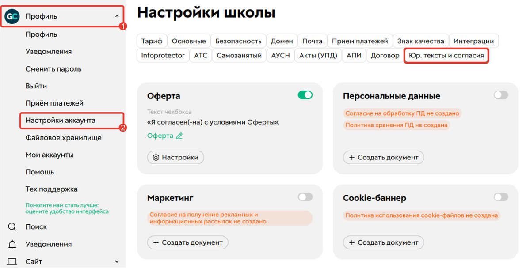Open Помощь in sidebar
The image size is (530, 268).
click(39, 172)
